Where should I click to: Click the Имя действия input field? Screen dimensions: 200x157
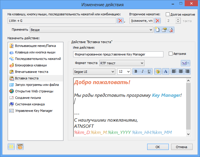point(118,54)
